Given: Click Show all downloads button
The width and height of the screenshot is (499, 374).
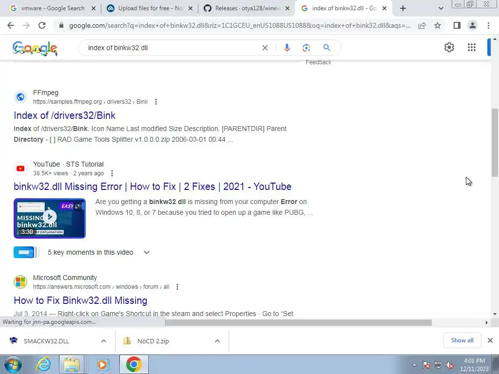Looking at the screenshot, I should (x=462, y=340).
